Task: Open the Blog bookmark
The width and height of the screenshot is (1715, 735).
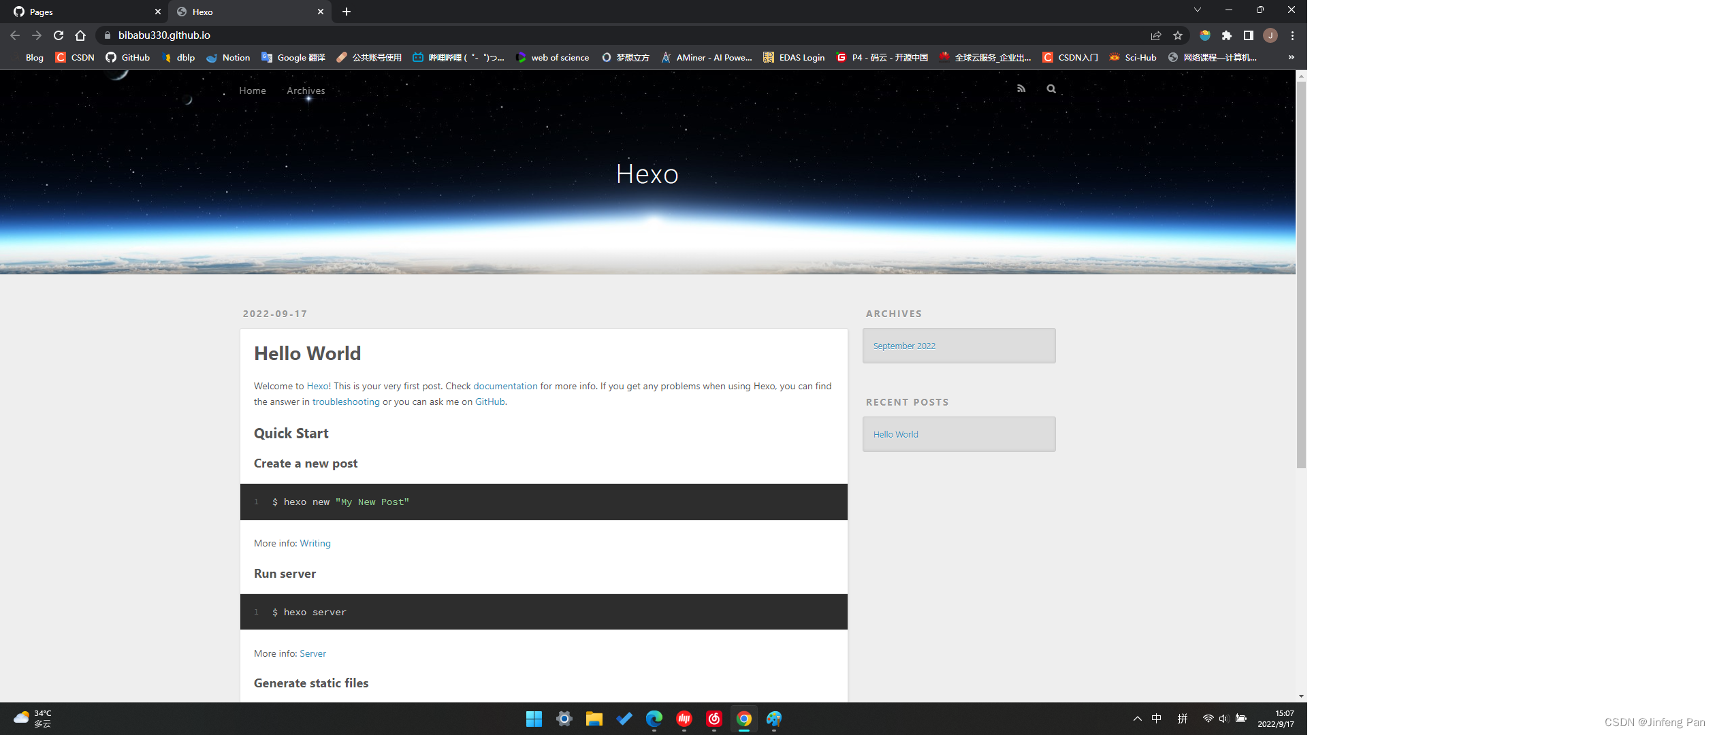Action: pyautogui.click(x=34, y=57)
